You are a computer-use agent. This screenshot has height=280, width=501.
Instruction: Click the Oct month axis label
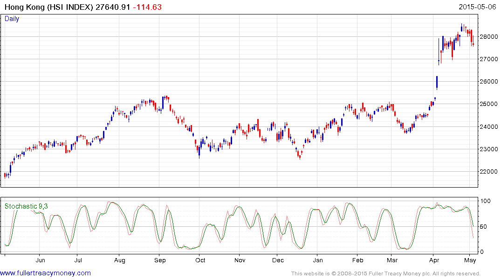[x=200, y=260]
